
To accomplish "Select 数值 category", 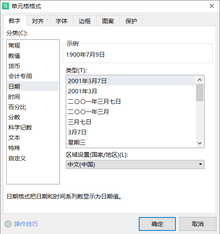I will pyautogui.click(x=33, y=56).
